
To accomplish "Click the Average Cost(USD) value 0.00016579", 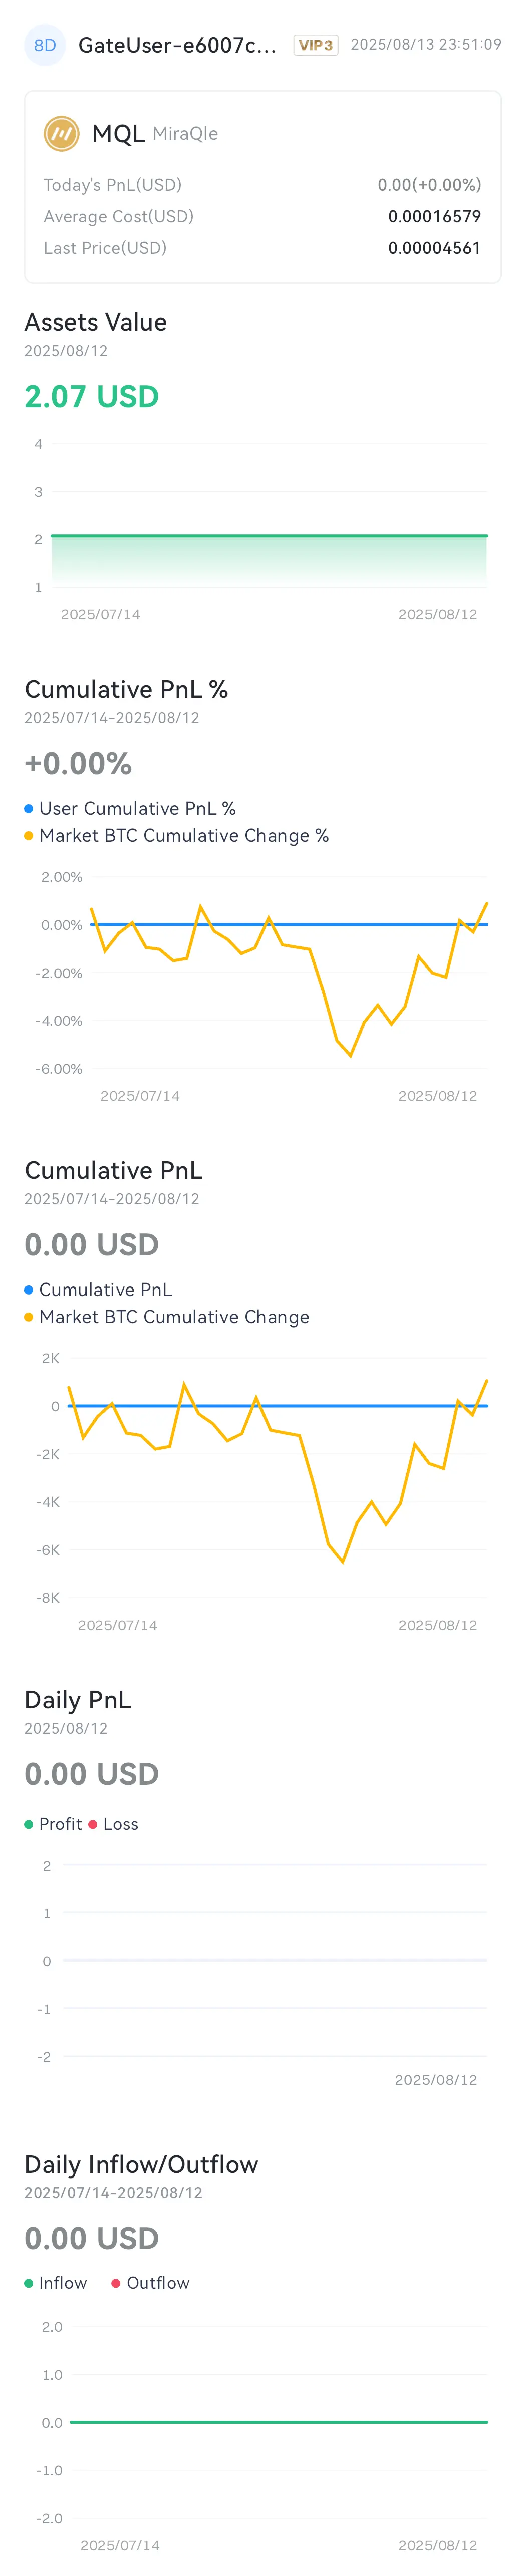I will [434, 216].
